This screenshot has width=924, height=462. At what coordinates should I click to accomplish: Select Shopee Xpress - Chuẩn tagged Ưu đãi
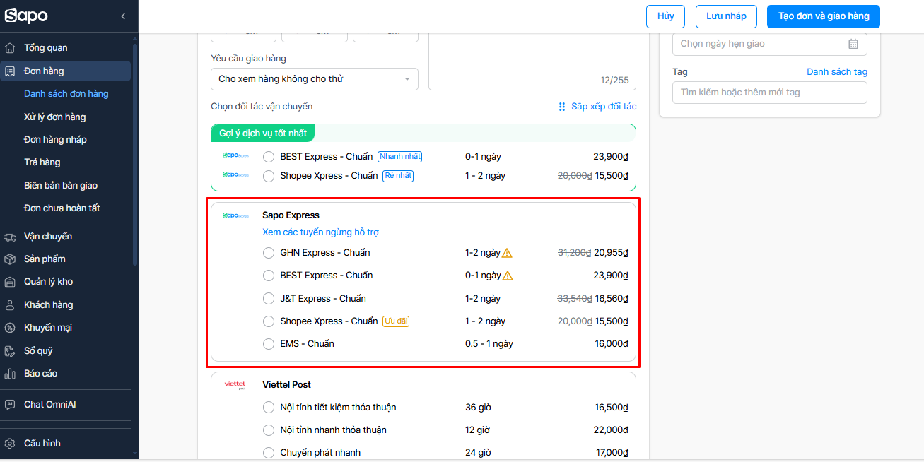click(269, 321)
